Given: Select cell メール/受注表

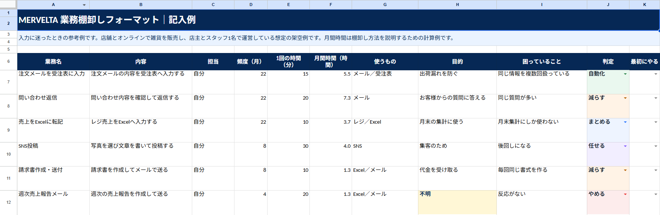Looking at the screenshot, I should click(385, 82).
